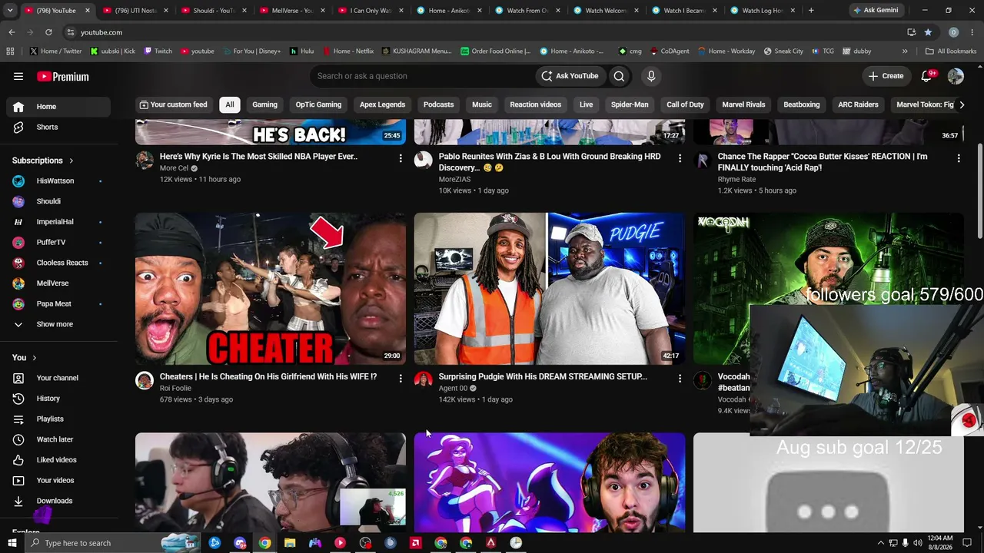The width and height of the screenshot is (984, 553).
Task: Expand the Subscriptions section chevron
Action: point(71,161)
